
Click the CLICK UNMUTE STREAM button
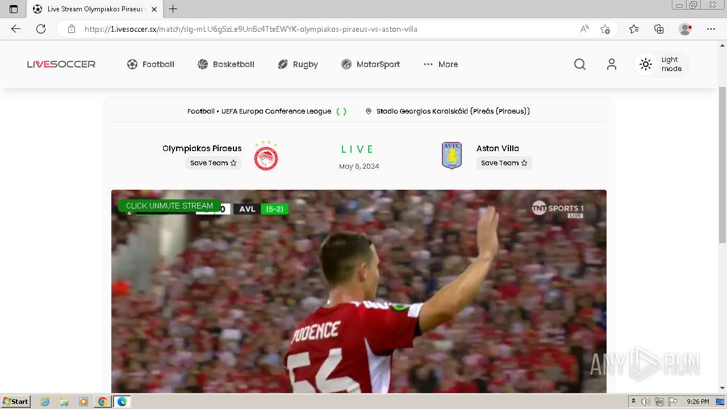[169, 206]
